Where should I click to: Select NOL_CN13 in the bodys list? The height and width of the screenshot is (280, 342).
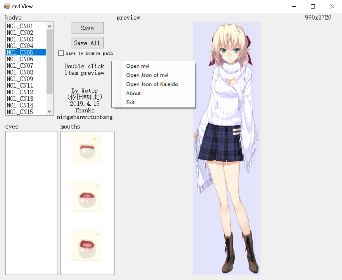26,98
